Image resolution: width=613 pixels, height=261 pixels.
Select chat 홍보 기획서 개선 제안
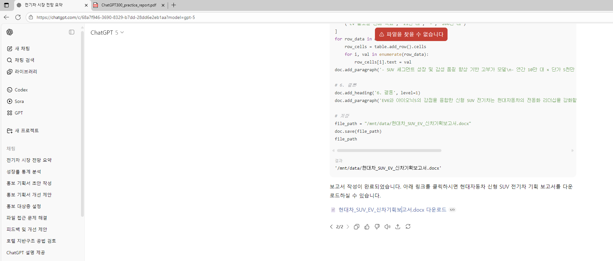pos(29,195)
